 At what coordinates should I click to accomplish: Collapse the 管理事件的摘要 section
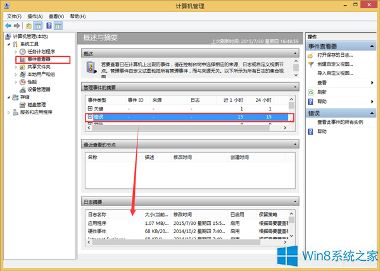click(295, 87)
